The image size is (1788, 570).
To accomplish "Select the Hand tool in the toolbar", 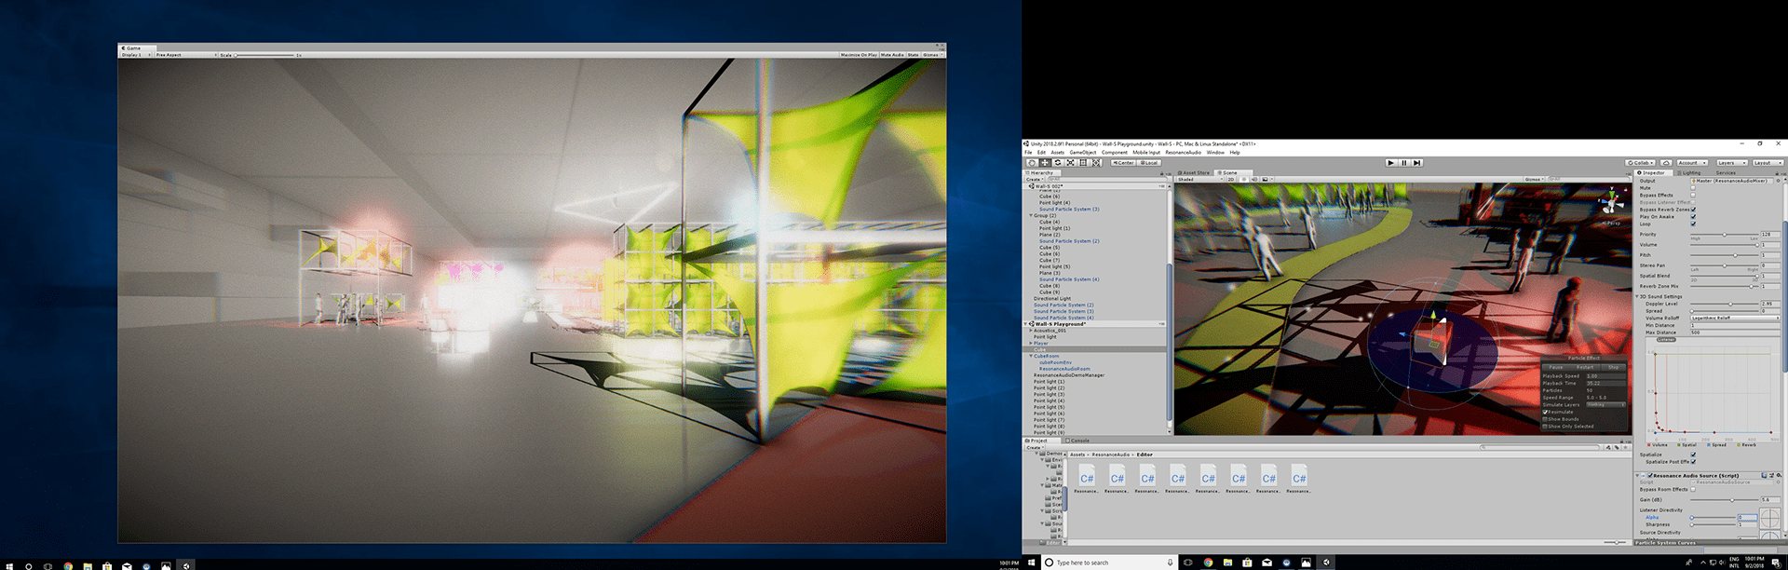I will [x=1031, y=162].
